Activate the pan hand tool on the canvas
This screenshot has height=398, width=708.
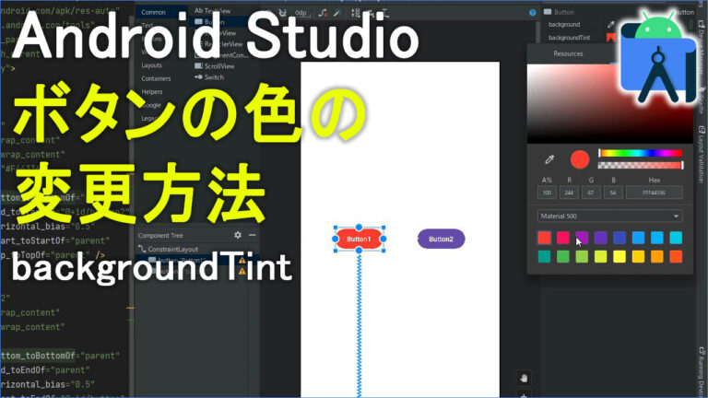524,378
